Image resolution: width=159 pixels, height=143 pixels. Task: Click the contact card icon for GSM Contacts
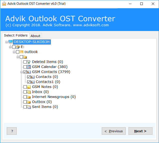(x=29, y=72)
